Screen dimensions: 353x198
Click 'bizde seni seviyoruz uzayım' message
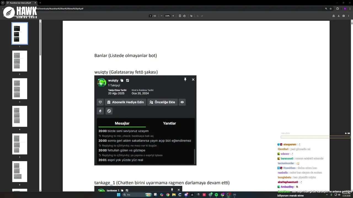tap(124, 131)
